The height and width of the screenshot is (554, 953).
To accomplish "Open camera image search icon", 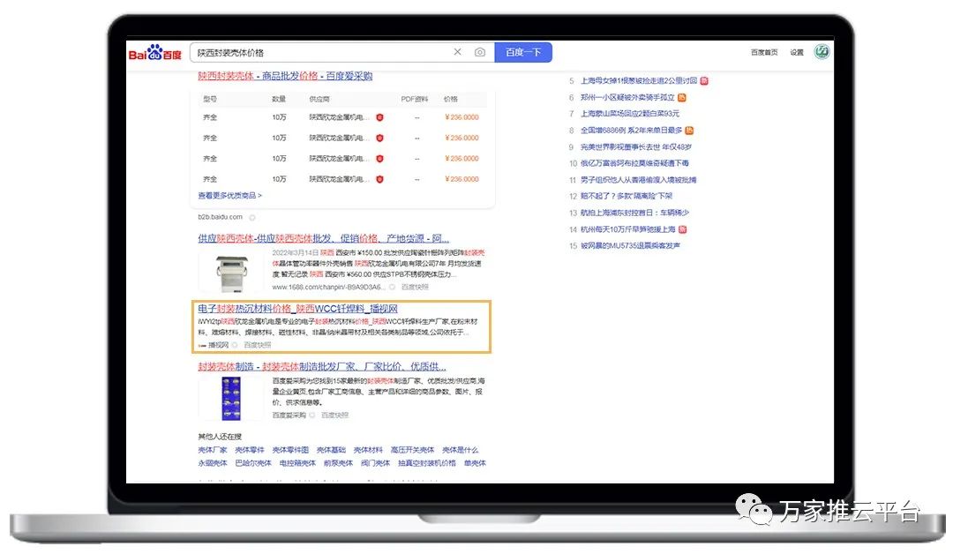I will point(480,52).
